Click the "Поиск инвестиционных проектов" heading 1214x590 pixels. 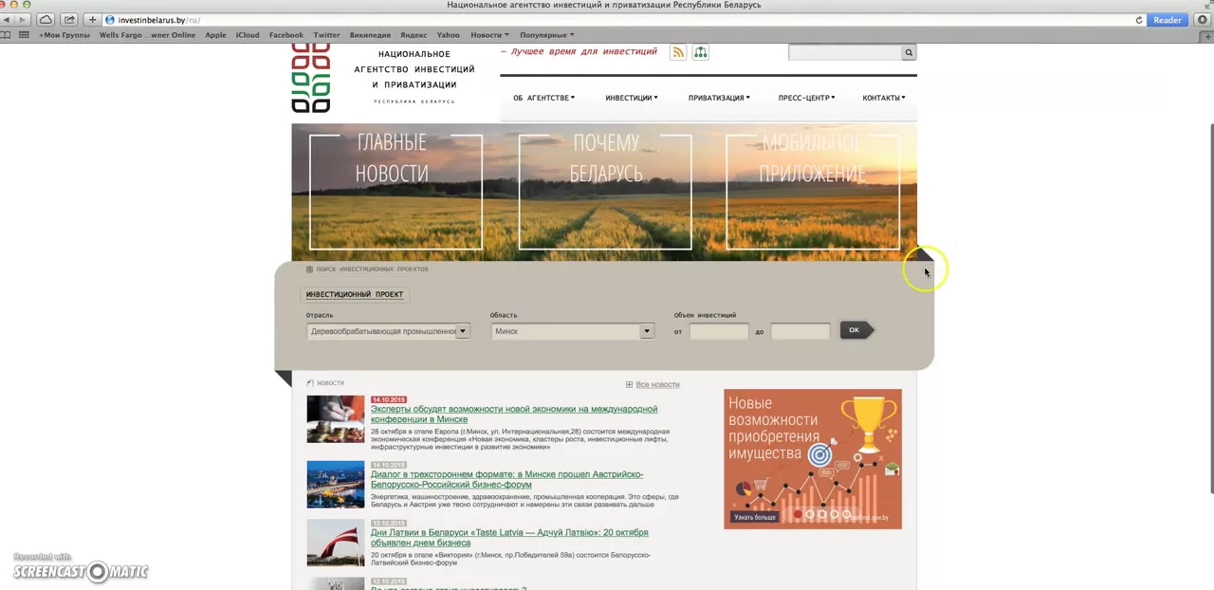coord(372,269)
